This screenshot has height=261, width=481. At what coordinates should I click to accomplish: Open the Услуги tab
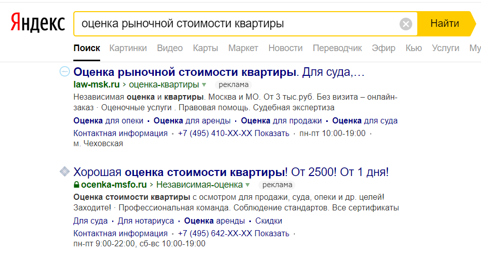(446, 48)
